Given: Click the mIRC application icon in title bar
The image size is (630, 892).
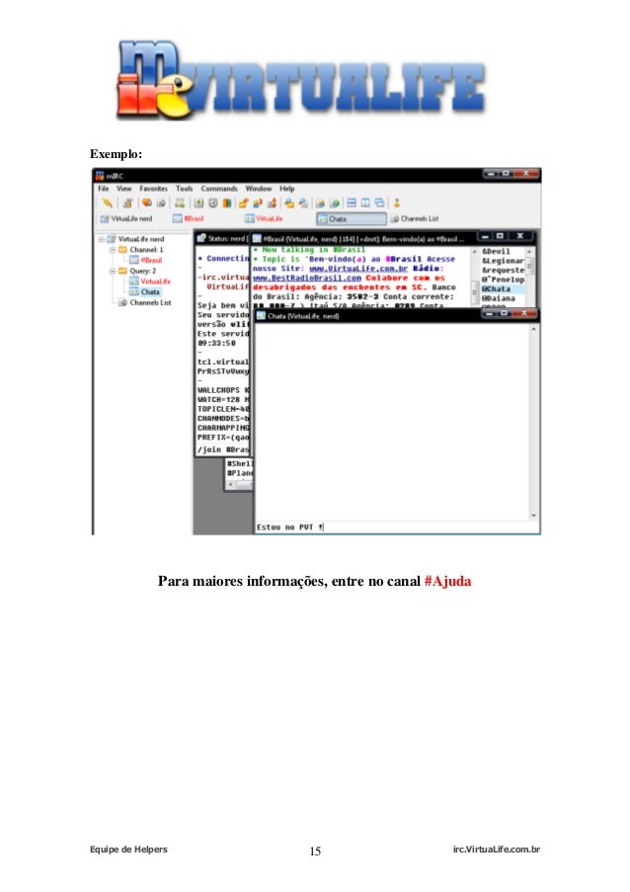Looking at the screenshot, I should 100,176.
